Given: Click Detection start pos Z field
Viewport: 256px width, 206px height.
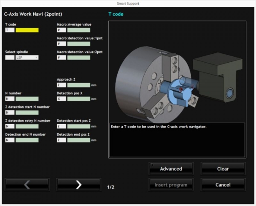Looking at the screenshot, I should click(x=79, y=126).
